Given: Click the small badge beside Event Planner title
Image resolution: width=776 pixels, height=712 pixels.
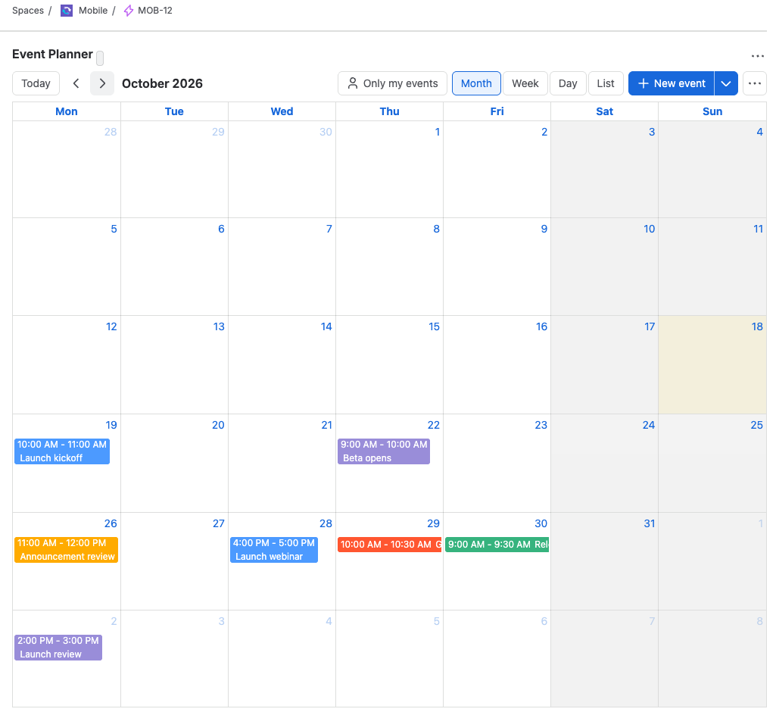Looking at the screenshot, I should point(100,58).
